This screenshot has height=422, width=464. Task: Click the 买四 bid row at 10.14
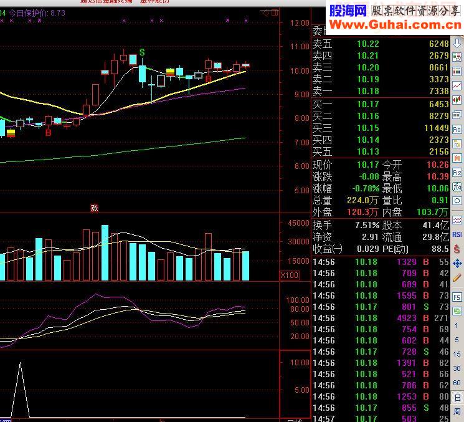click(381, 140)
